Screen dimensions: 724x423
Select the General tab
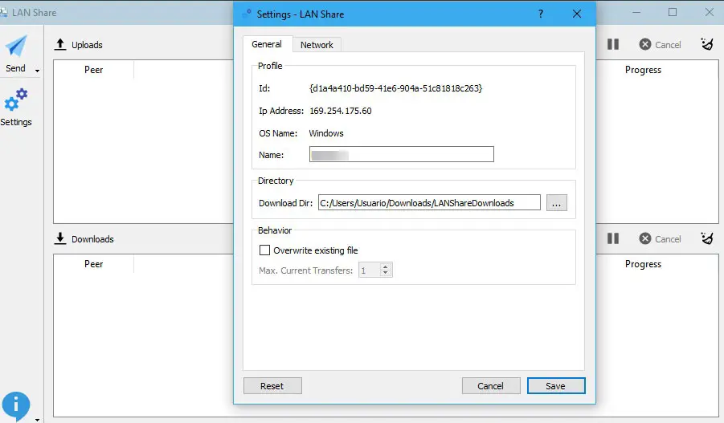[267, 44]
